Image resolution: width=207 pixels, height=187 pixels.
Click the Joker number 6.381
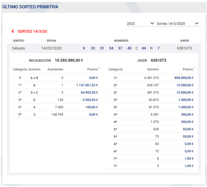point(155,115)
